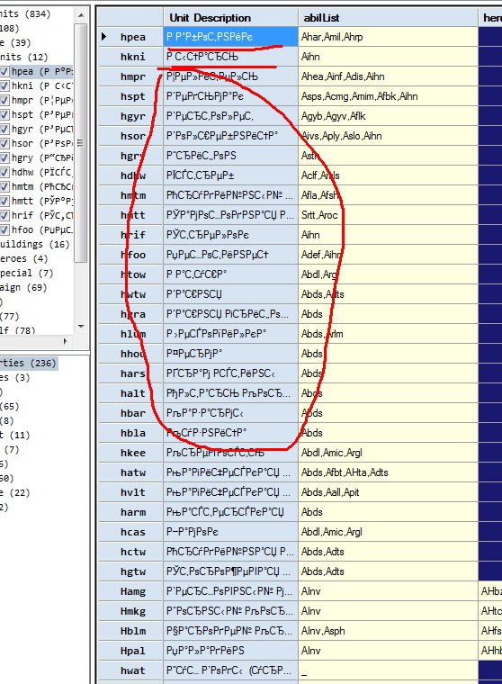The height and width of the screenshot is (684, 502).
Task: Select the hwat row header
Action: point(130,670)
